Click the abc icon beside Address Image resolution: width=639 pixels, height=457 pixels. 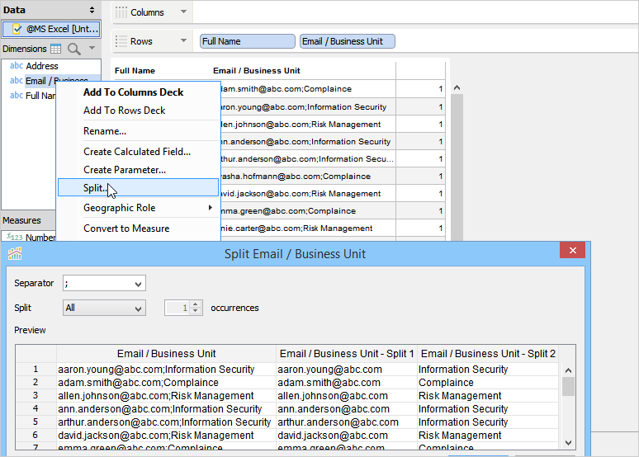(x=17, y=65)
